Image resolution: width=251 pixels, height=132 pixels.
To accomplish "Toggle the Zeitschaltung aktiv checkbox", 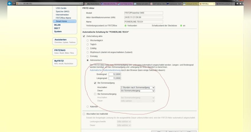I will (84, 36).
